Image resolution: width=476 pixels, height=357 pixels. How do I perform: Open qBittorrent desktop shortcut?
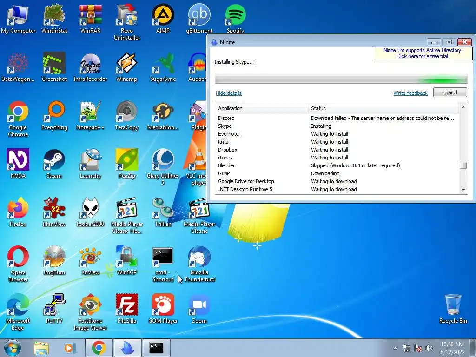(199, 18)
